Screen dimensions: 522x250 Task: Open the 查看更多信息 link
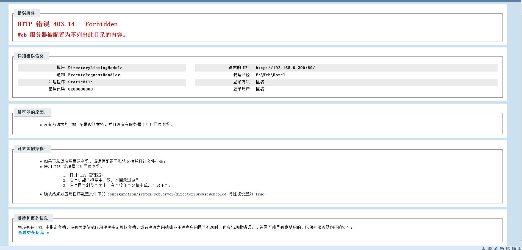(x=34, y=233)
